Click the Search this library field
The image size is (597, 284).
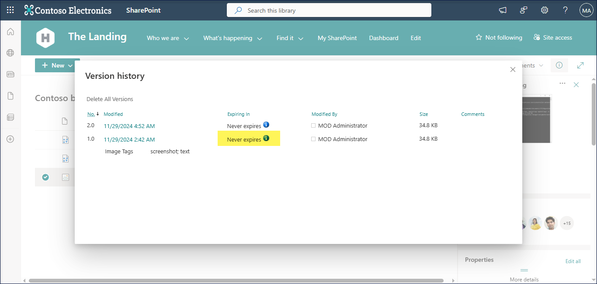coord(329,10)
